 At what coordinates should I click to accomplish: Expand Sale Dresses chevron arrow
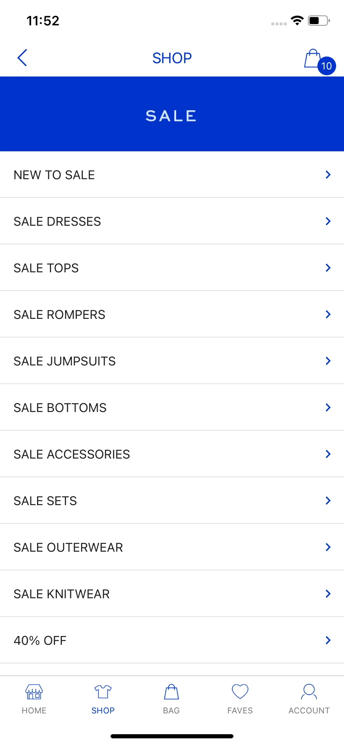click(x=328, y=221)
